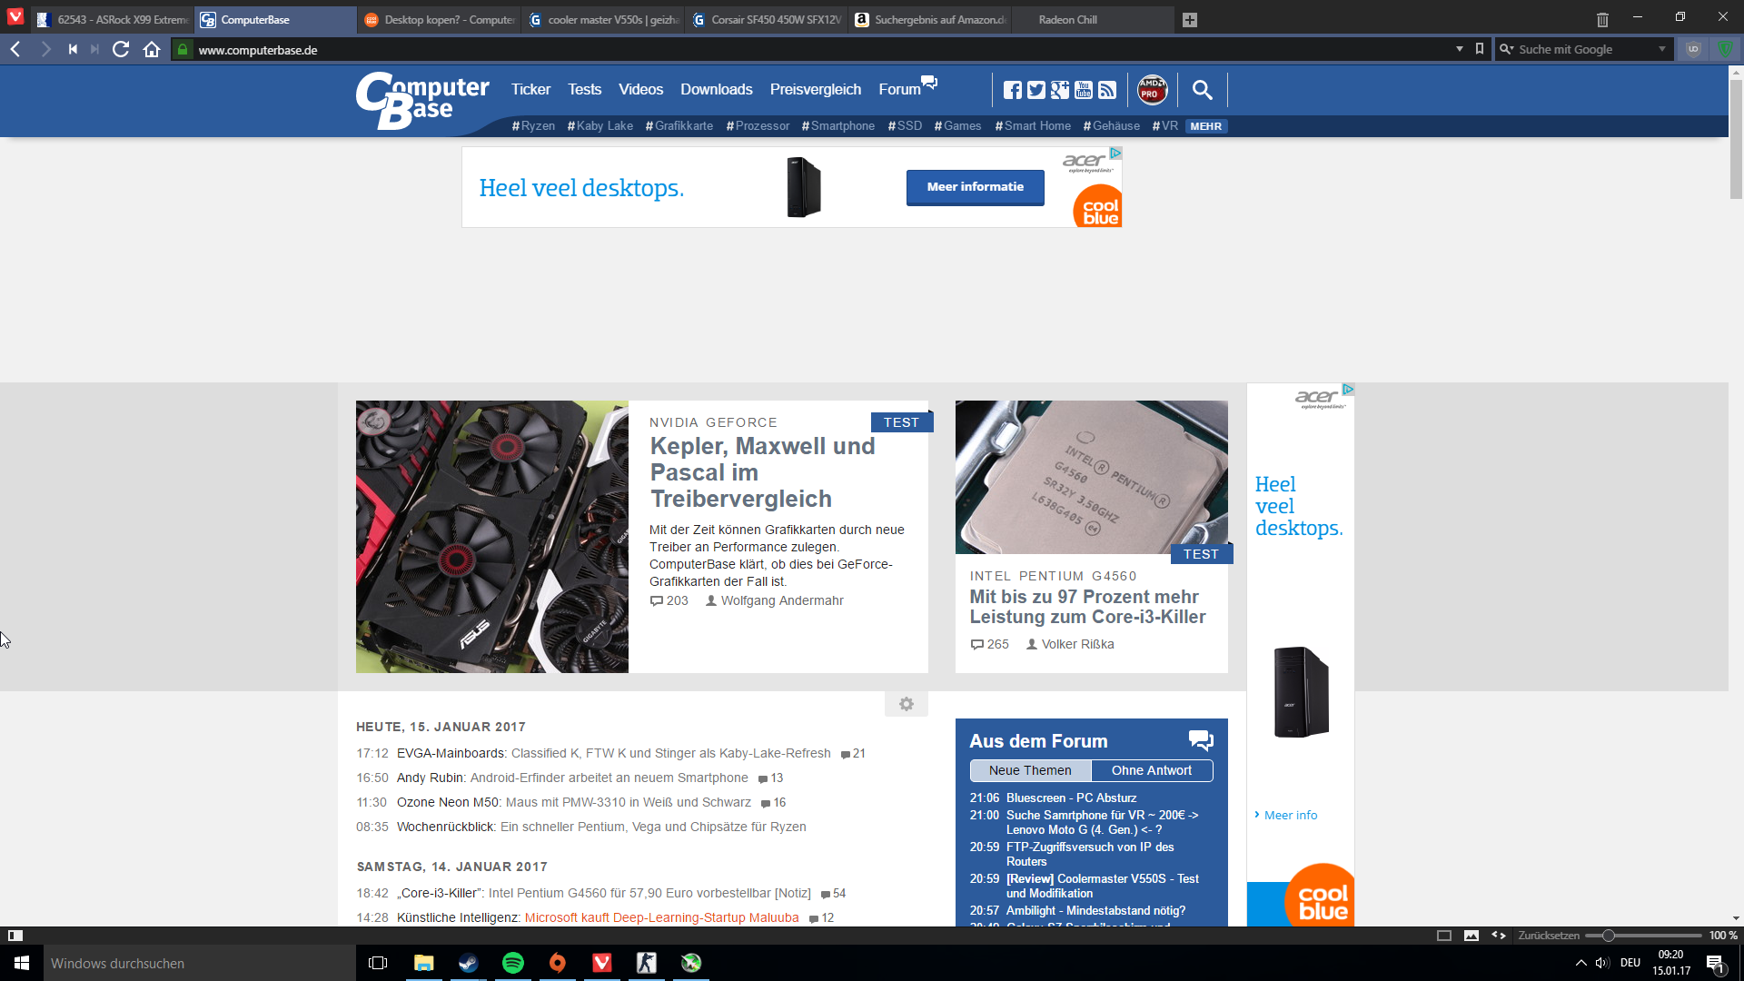The width and height of the screenshot is (1744, 981).
Task: Reload the page with browser refresh
Action: pyautogui.click(x=120, y=49)
